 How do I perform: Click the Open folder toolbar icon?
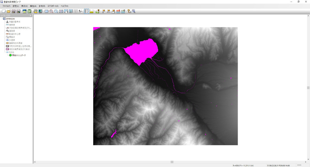click(x=9, y=11)
